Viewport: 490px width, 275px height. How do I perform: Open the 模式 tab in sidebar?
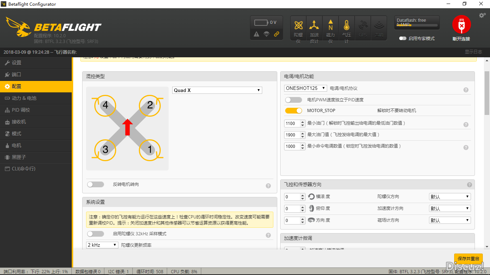(36, 134)
